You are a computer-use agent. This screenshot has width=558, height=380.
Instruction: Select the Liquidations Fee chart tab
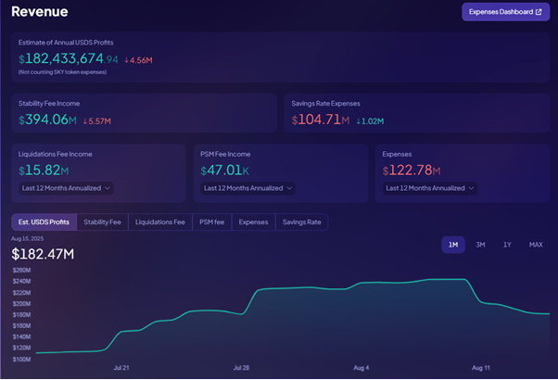click(159, 222)
